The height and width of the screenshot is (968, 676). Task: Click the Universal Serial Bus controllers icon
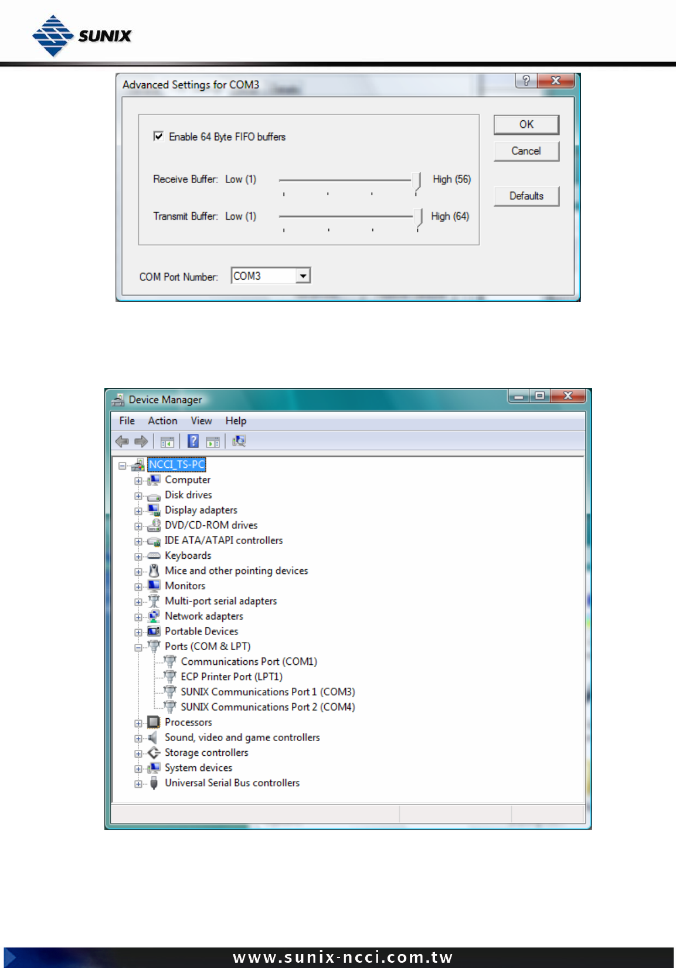coord(154,783)
